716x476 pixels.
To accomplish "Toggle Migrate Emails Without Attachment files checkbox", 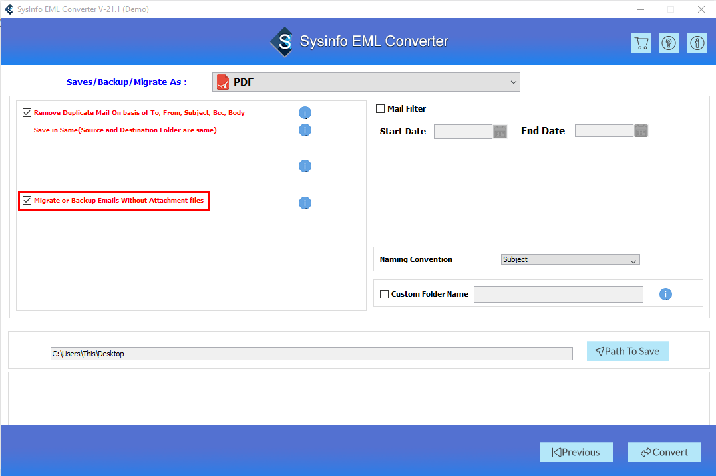I will coord(27,200).
